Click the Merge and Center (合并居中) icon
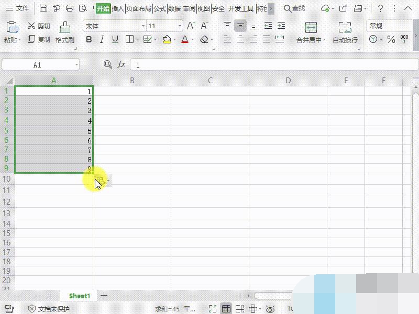Screen dimensions: 419x314 311,28
